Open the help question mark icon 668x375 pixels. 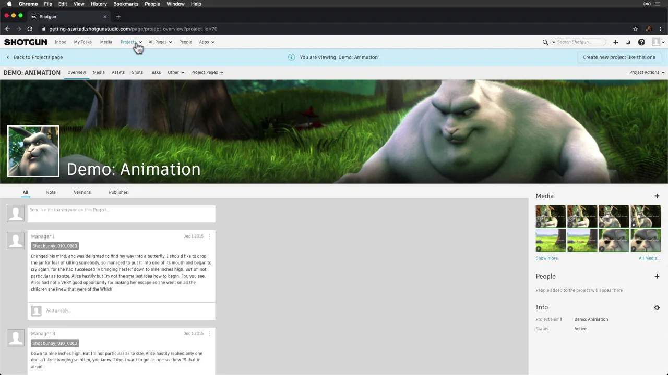[641, 42]
